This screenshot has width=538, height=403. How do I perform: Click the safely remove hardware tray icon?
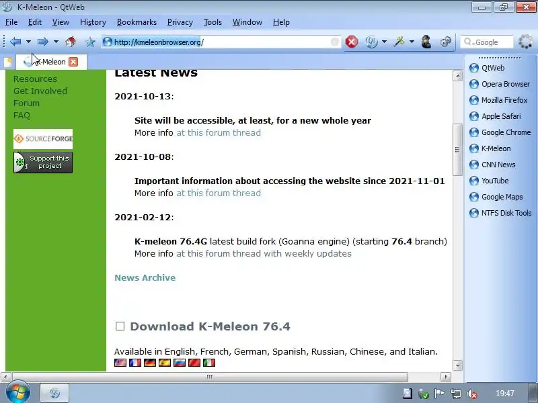pyautogui.click(x=424, y=394)
